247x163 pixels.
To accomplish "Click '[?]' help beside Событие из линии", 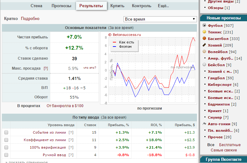I will click(x=71, y=132).
